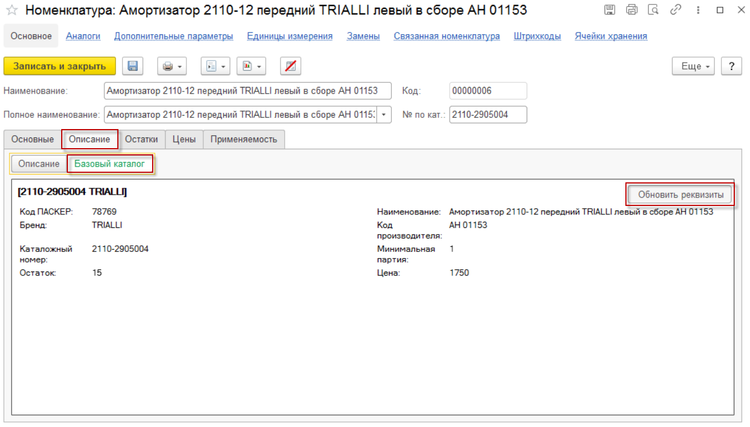This screenshot has height=427, width=750.
Task: Click the Остаток value 15
Action: point(97,273)
